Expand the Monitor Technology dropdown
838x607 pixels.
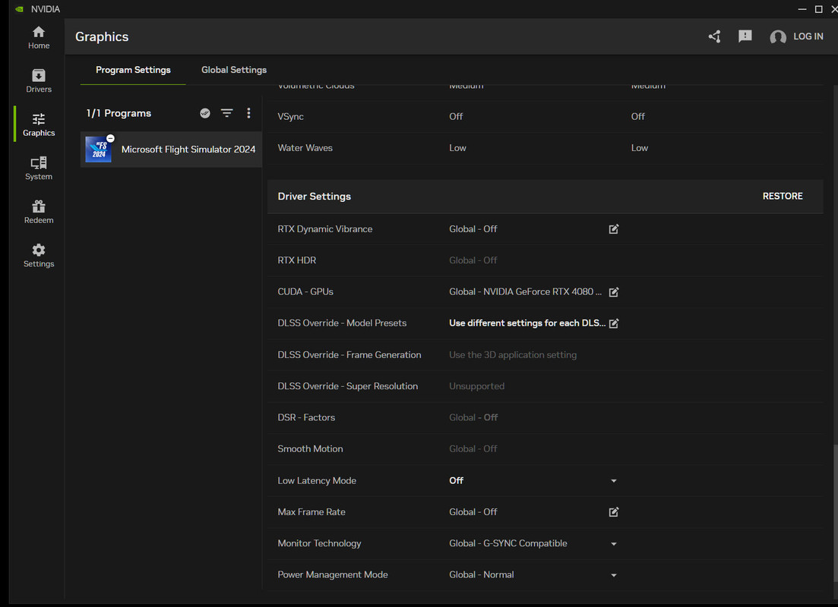click(x=614, y=544)
